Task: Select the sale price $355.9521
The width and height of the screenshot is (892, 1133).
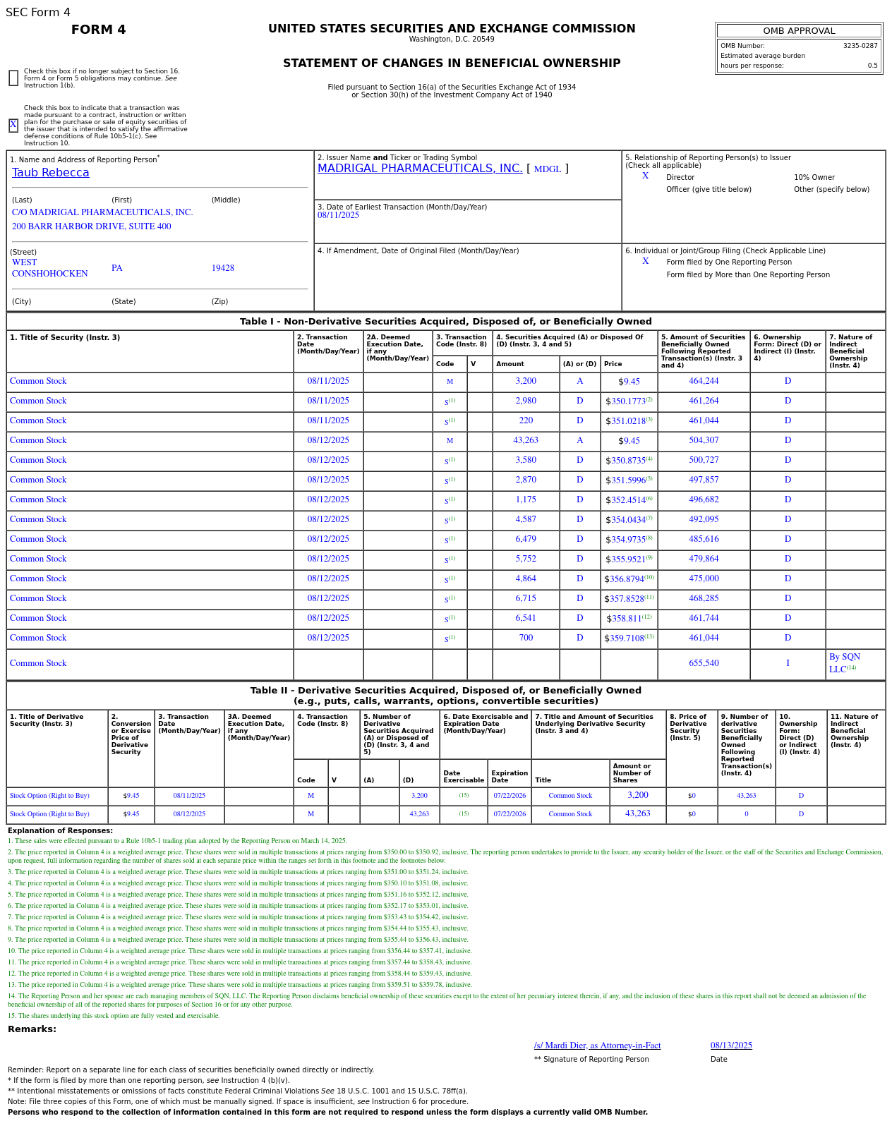Action: coord(625,559)
